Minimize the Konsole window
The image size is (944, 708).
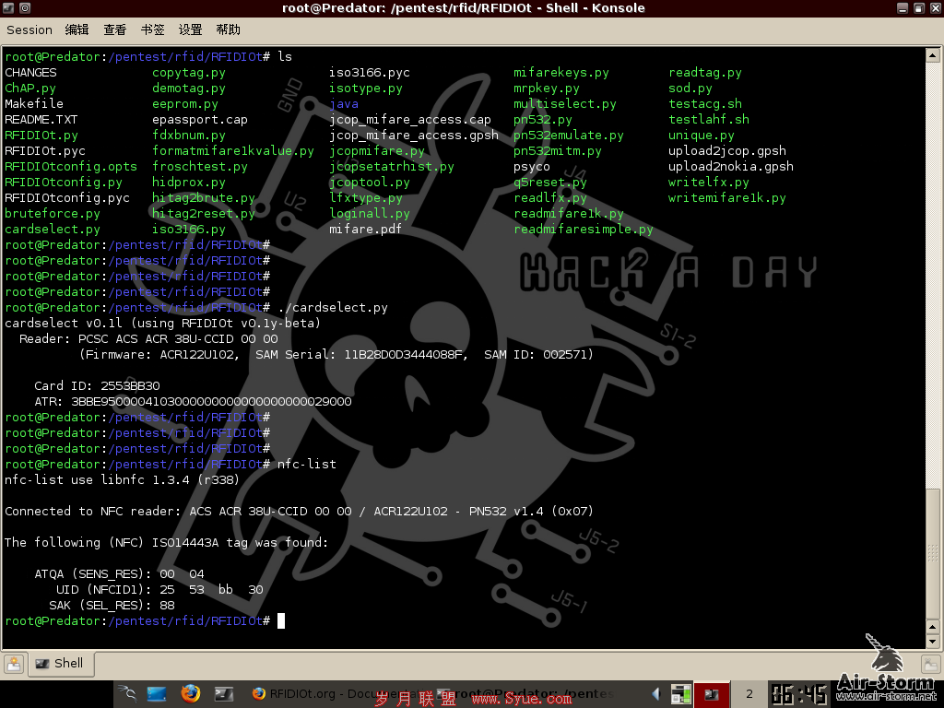(x=902, y=7)
